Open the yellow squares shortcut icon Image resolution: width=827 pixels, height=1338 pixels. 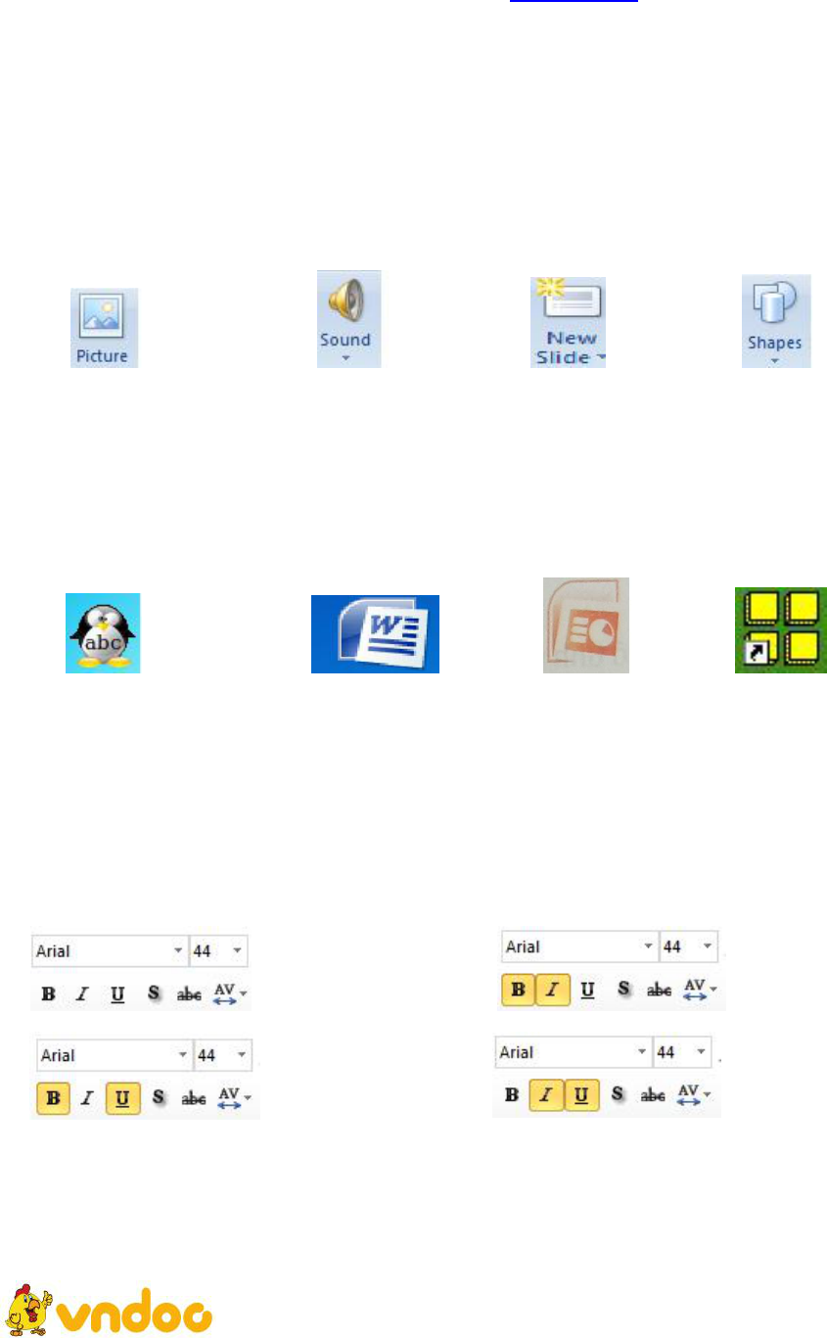[781, 629]
